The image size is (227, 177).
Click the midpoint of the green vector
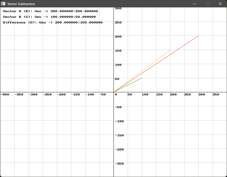coord(128,86)
